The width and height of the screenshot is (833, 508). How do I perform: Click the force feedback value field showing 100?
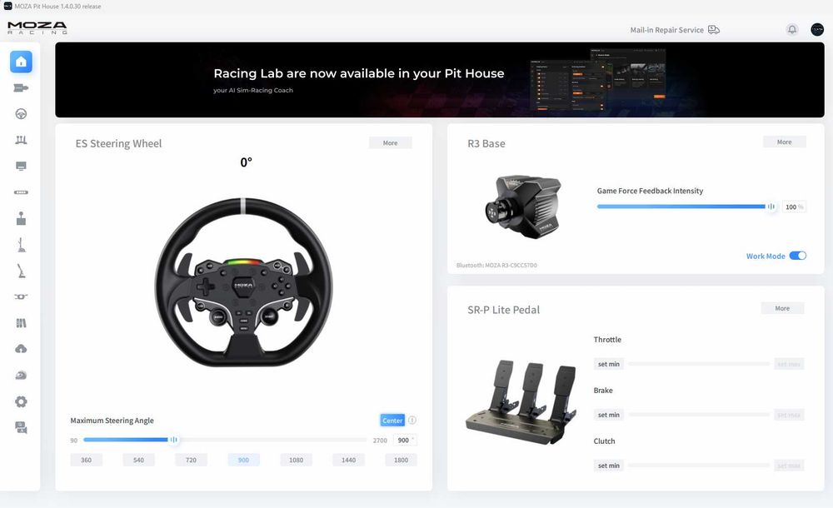(x=794, y=207)
